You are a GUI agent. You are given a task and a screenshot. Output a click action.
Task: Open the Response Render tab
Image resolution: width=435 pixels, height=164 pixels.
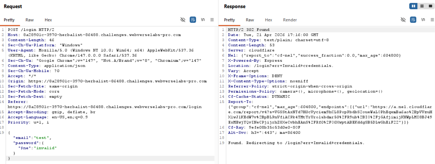[290, 20]
